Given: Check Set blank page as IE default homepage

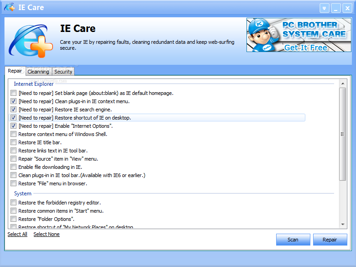Looking at the screenshot, I should pos(13,93).
